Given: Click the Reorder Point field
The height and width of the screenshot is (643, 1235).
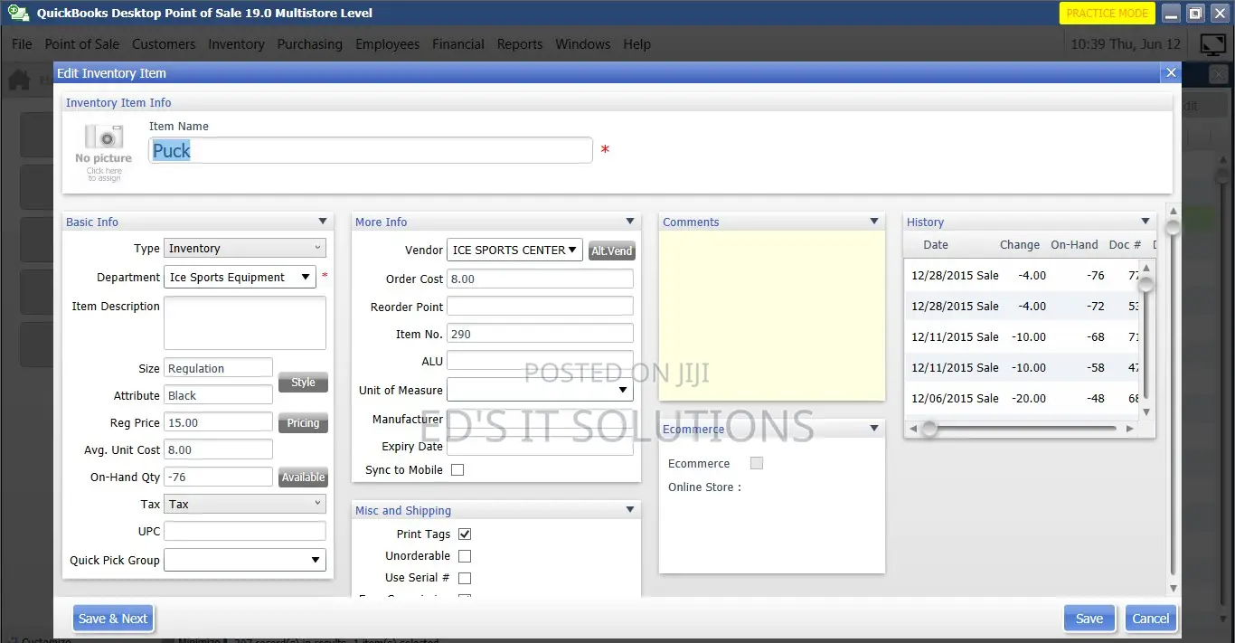Looking at the screenshot, I should [541, 307].
